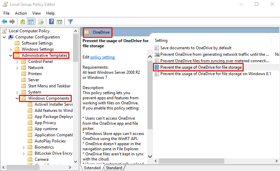Click icon beside OneDrive storage on Windows 8.1
280x171 pixels.
(x=157, y=74)
